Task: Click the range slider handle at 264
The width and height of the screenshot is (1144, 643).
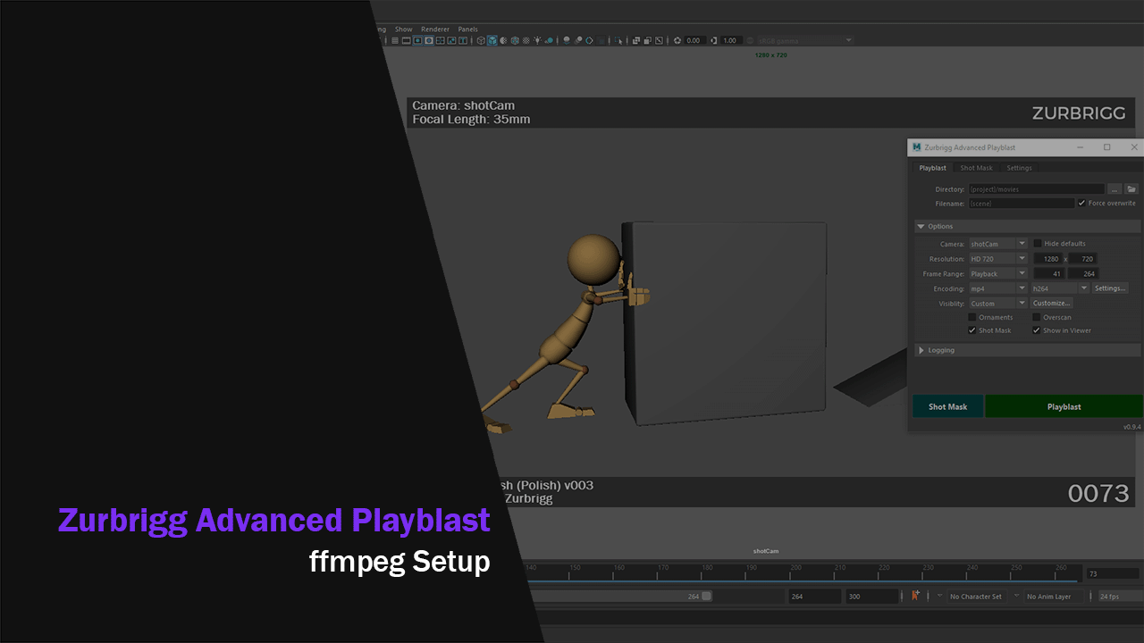Action: (706, 597)
